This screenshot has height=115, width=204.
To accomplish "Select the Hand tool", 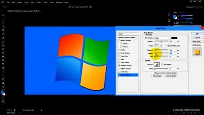I will (x=3, y=83).
